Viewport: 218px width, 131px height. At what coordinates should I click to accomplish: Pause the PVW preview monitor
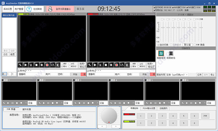coord(31,65)
